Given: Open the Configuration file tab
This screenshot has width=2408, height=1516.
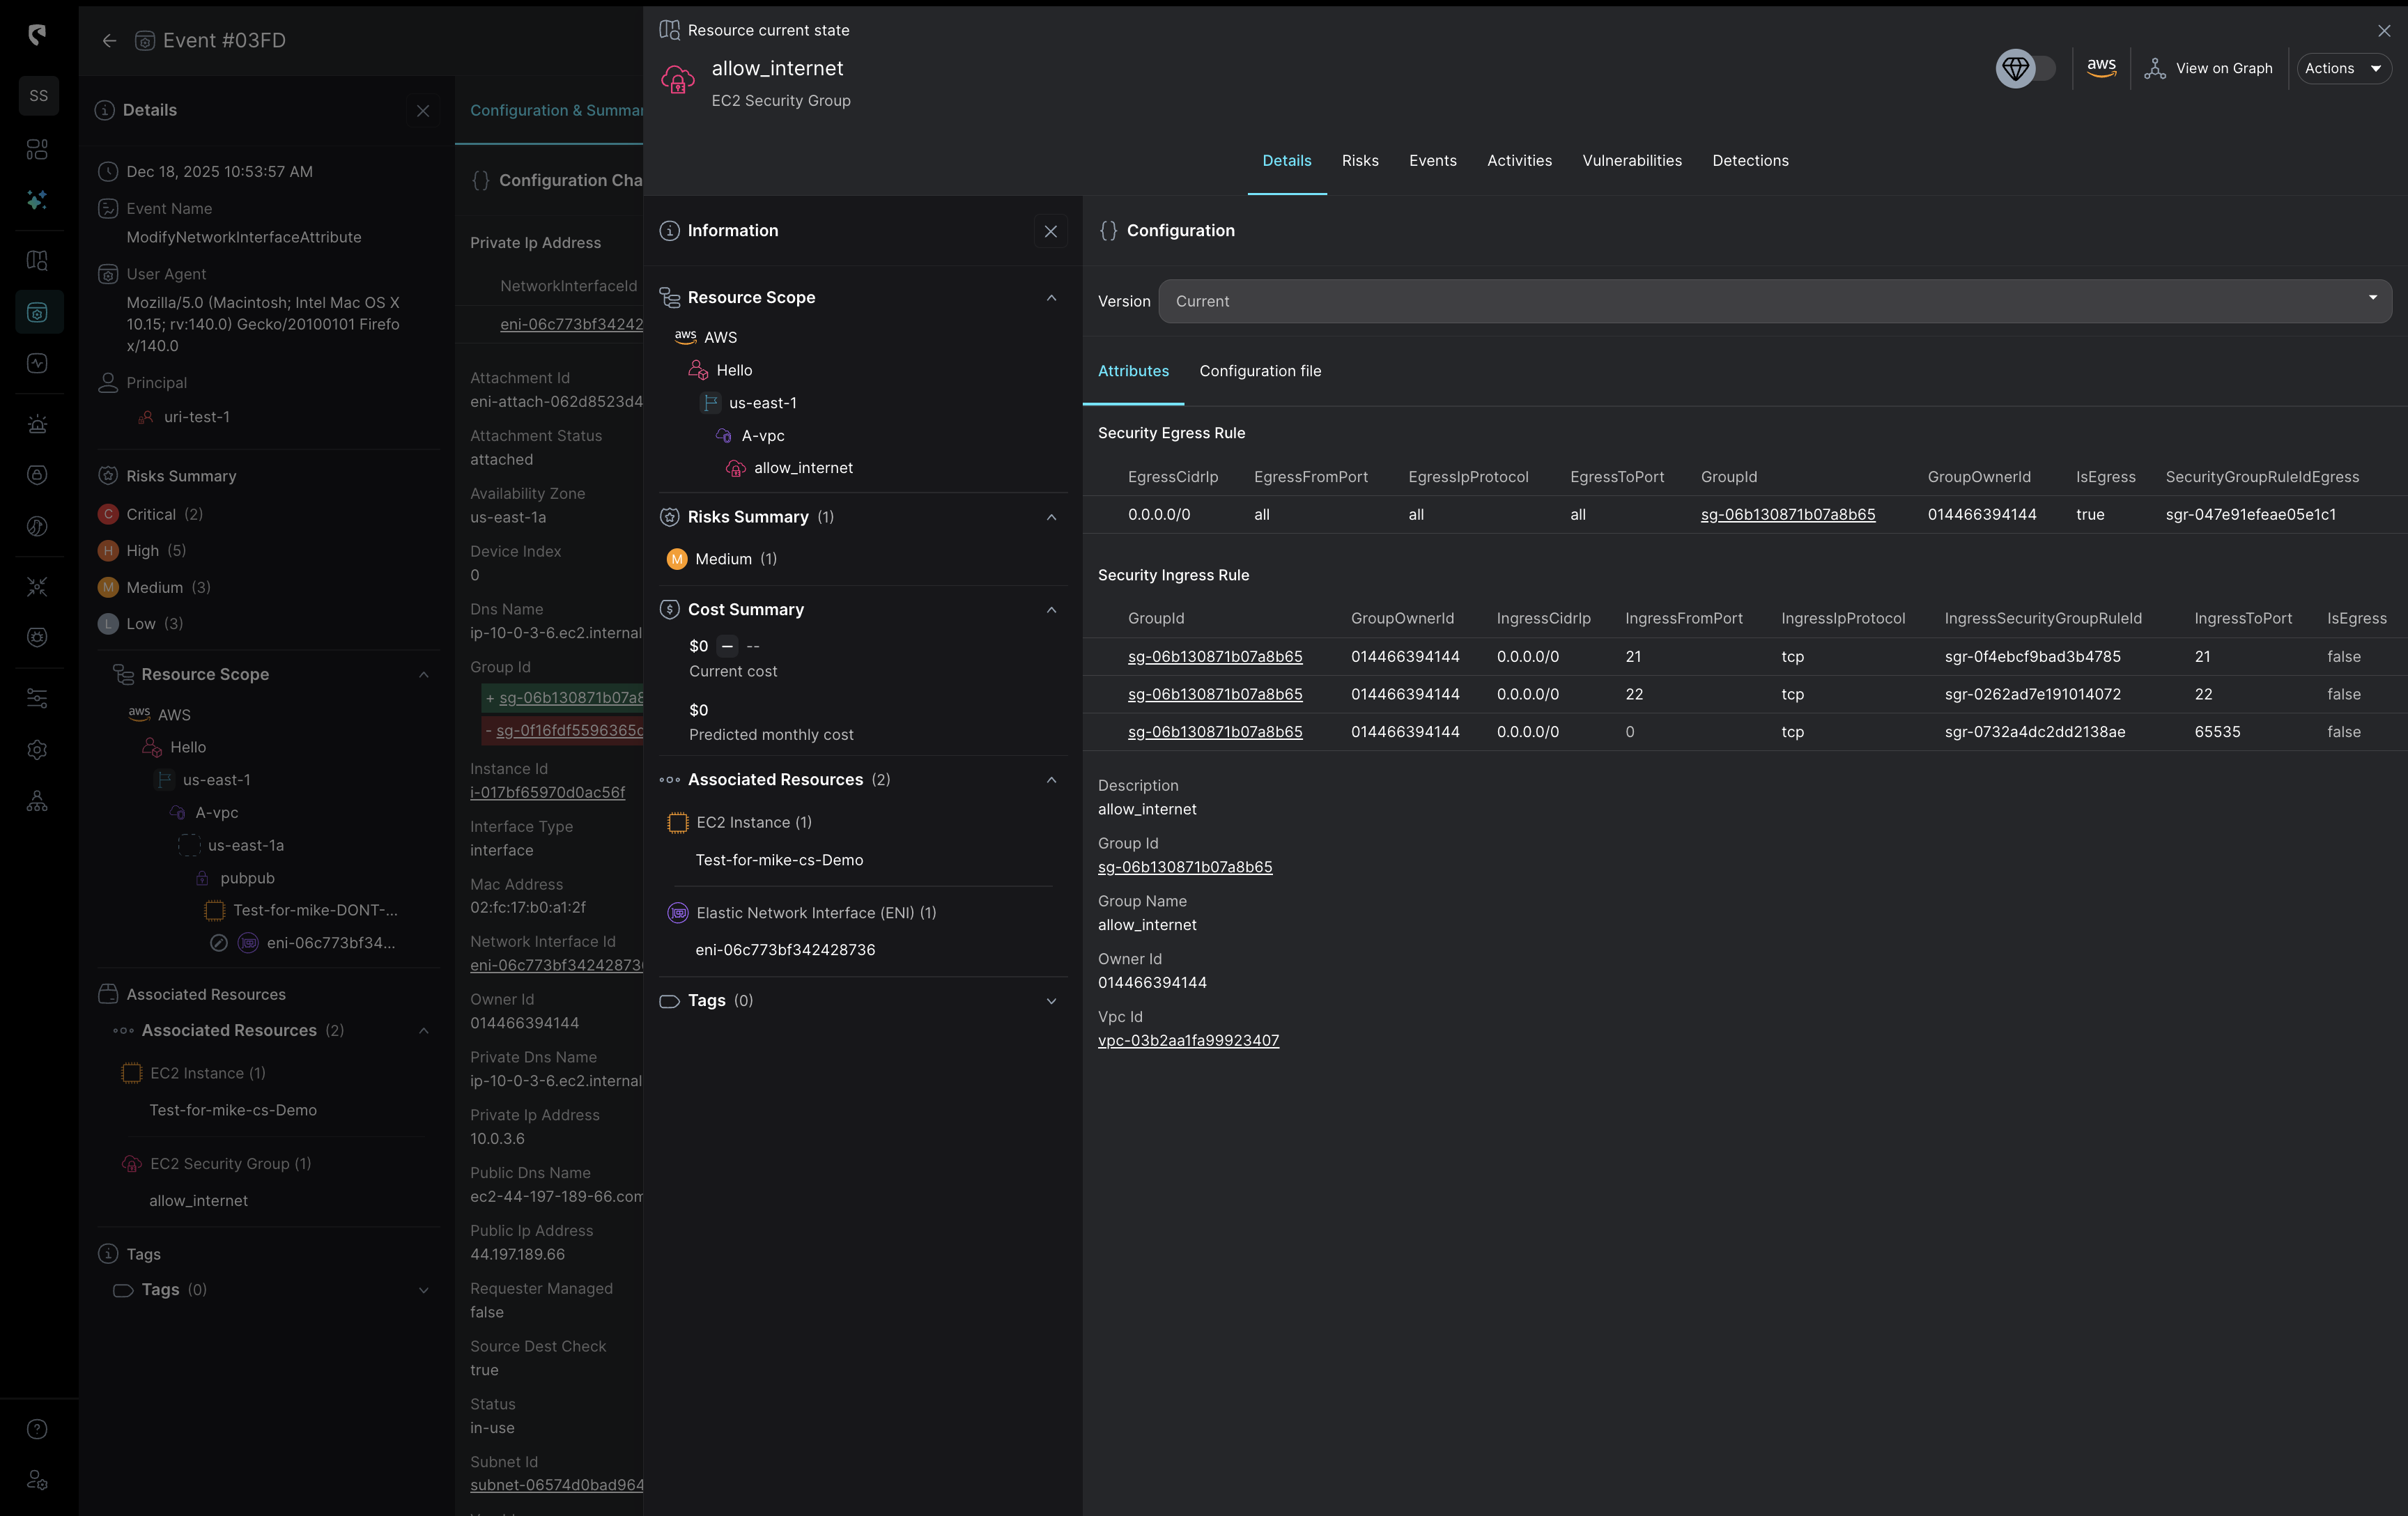Looking at the screenshot, I should pos(1259,371).
